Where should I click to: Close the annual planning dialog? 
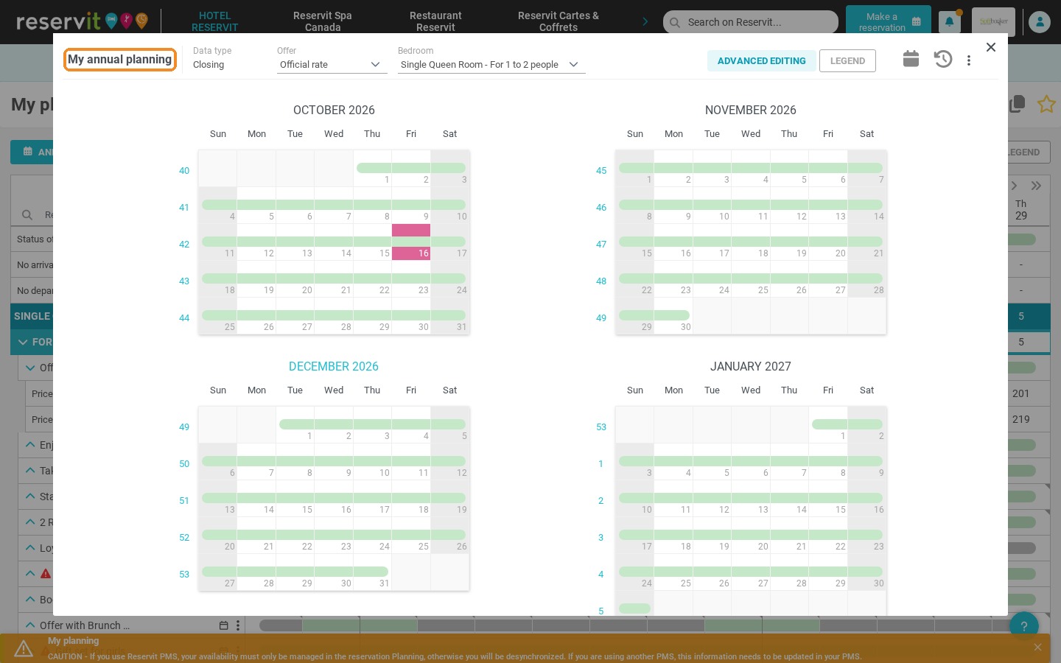[x=991, y=47]
